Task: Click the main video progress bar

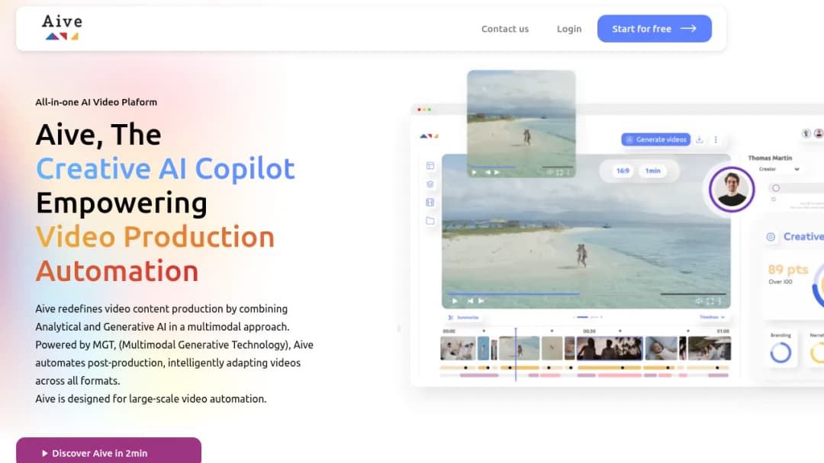Action: tap(513, 294)
